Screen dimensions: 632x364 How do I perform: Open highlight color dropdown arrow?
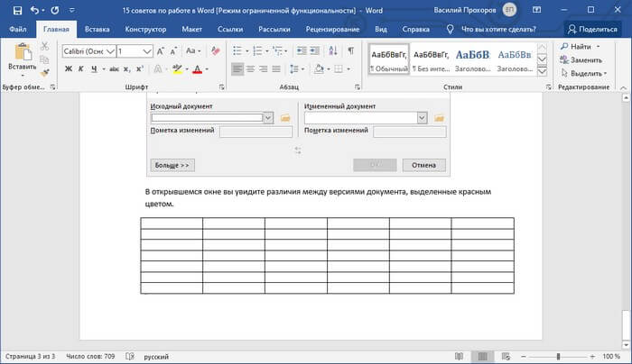click(187, 69)
